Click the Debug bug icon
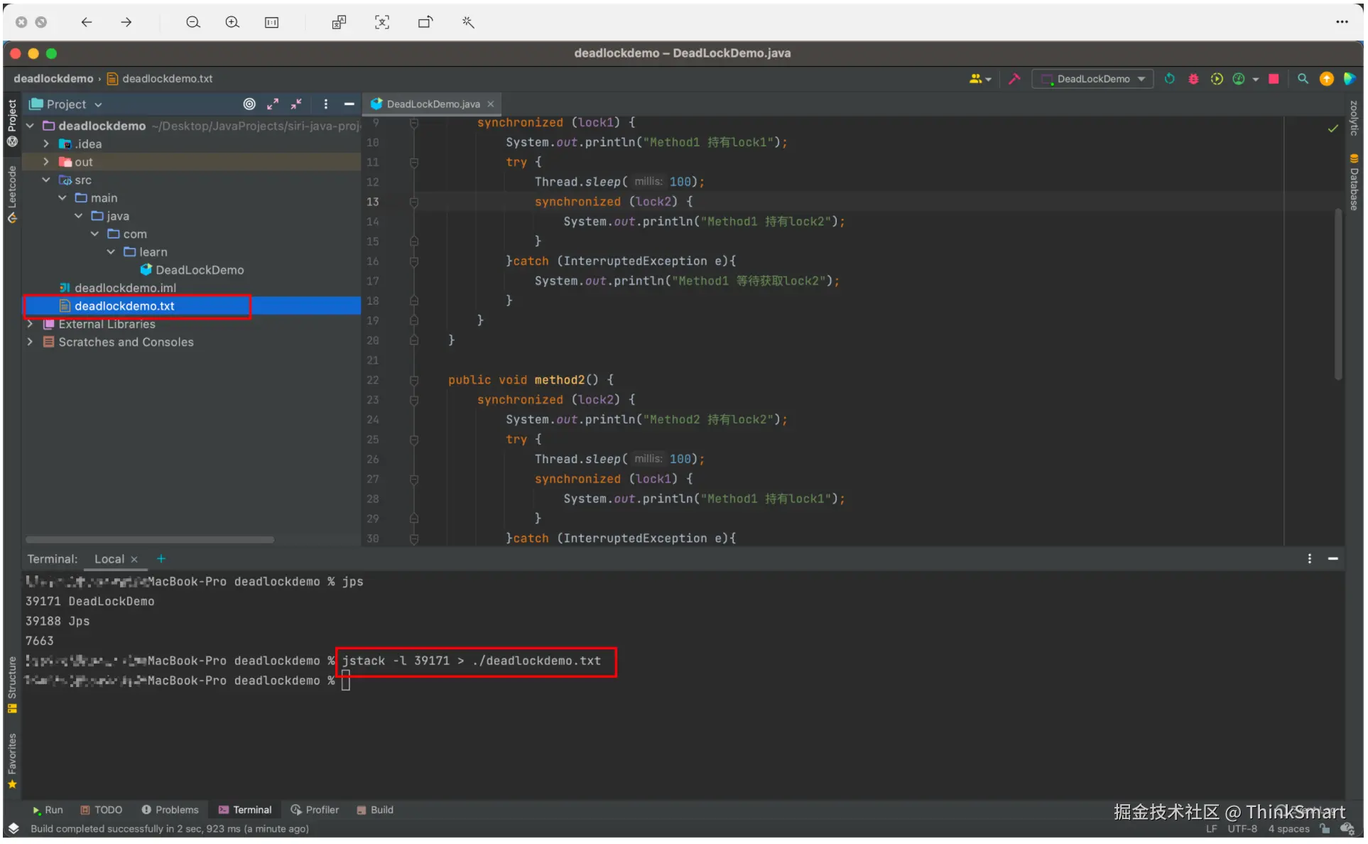The height and width of the screenshot is (844, 1368). tap(1193, 79)
